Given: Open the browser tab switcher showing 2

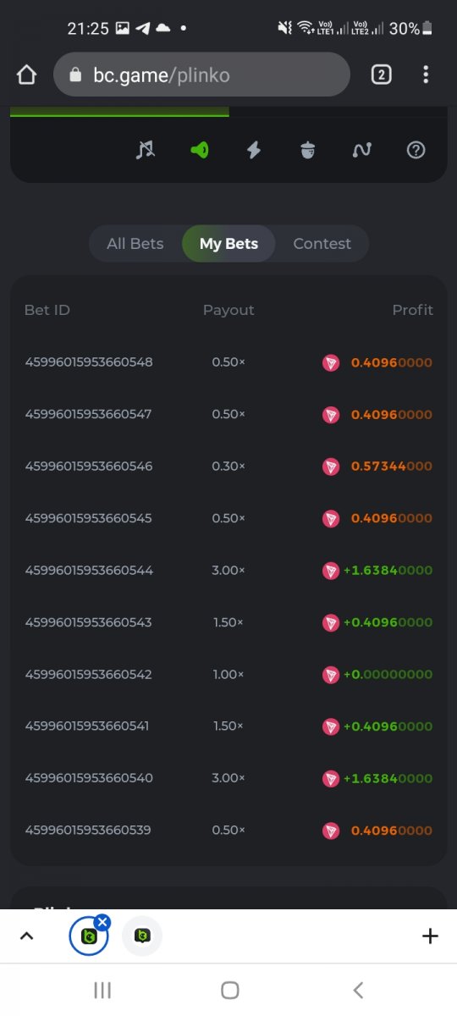Looking at the screenshot, I should click(381, 75).
